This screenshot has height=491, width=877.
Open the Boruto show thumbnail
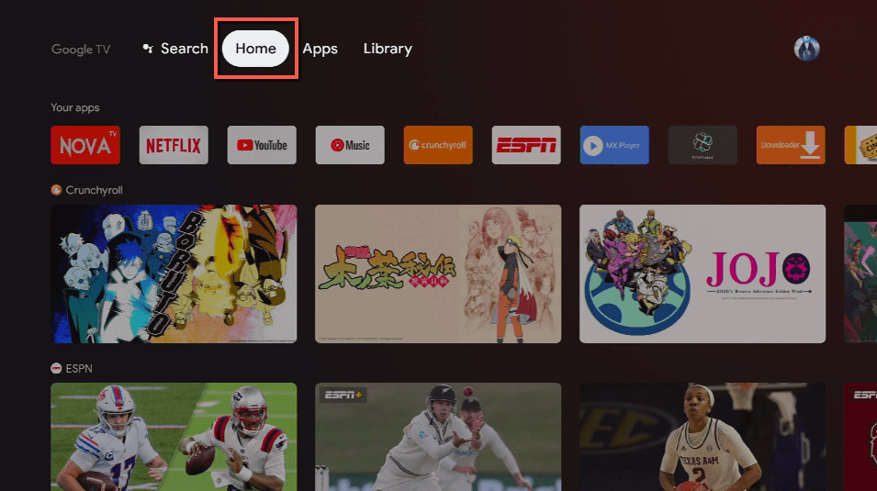click(x=174, y=274)
